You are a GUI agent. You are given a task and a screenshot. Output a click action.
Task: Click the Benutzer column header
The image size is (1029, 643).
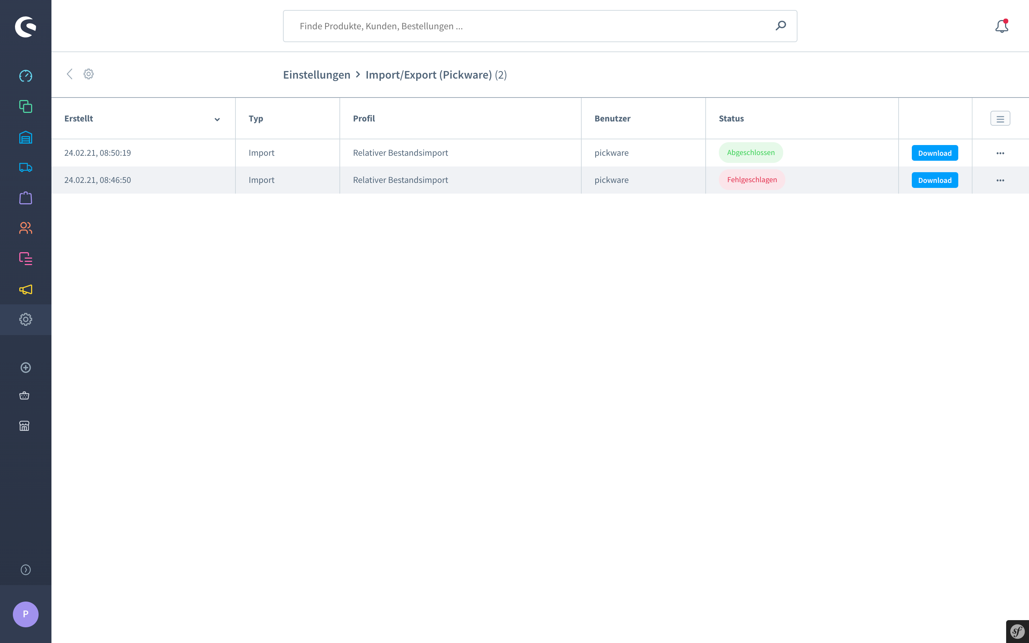coord(612,119)
